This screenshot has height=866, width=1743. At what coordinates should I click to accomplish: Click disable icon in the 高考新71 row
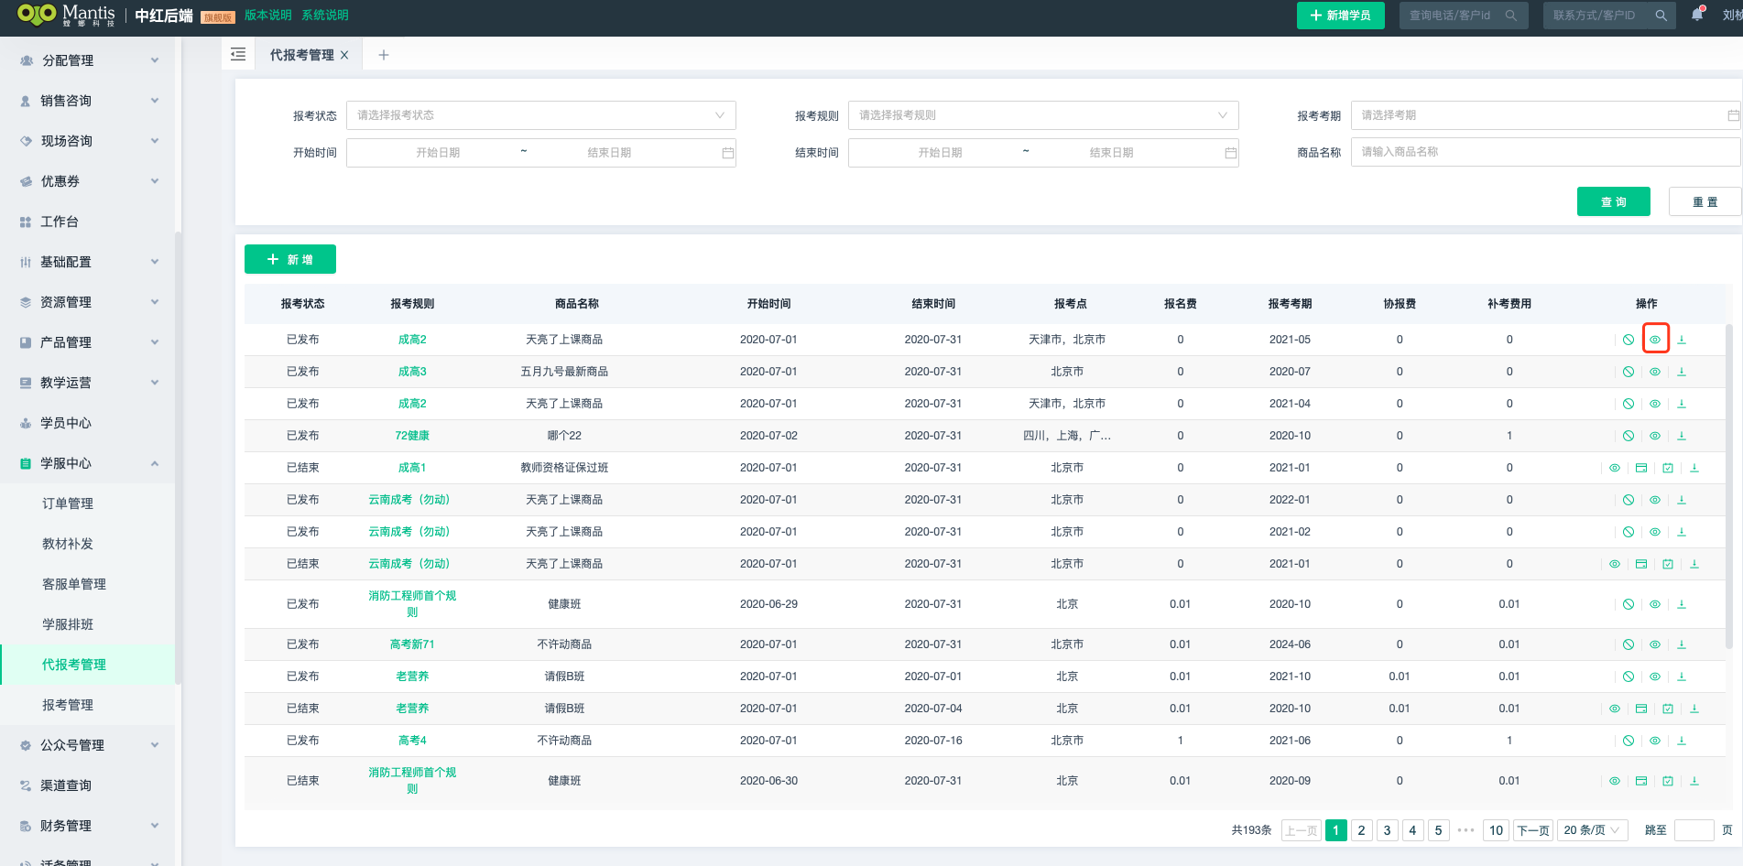1629,644
